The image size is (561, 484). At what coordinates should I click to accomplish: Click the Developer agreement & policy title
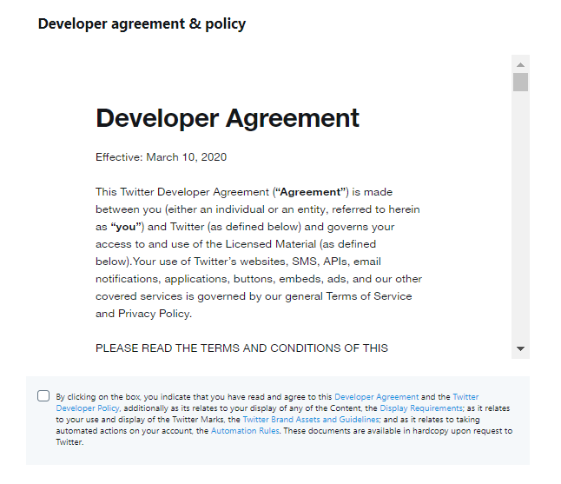click(142, 24)
